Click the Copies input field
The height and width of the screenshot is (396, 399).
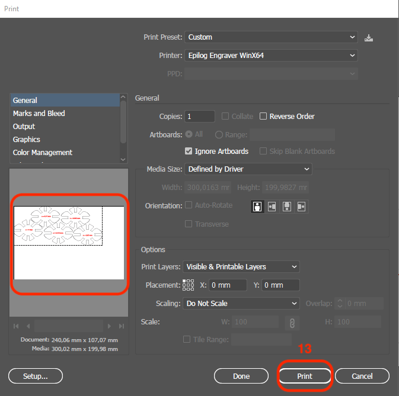200,117
